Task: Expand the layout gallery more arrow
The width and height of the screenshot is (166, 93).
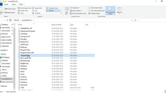Action: 61,13
